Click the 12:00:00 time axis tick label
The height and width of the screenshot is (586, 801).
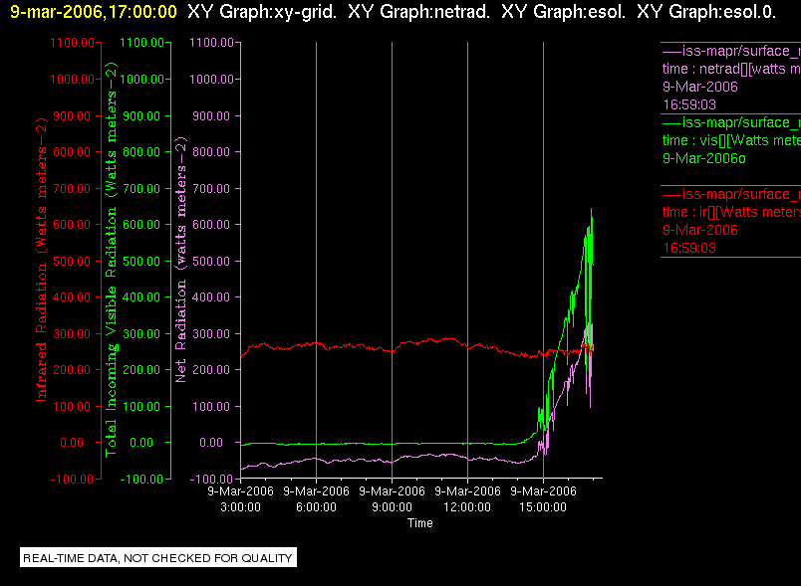coord(467,498)
